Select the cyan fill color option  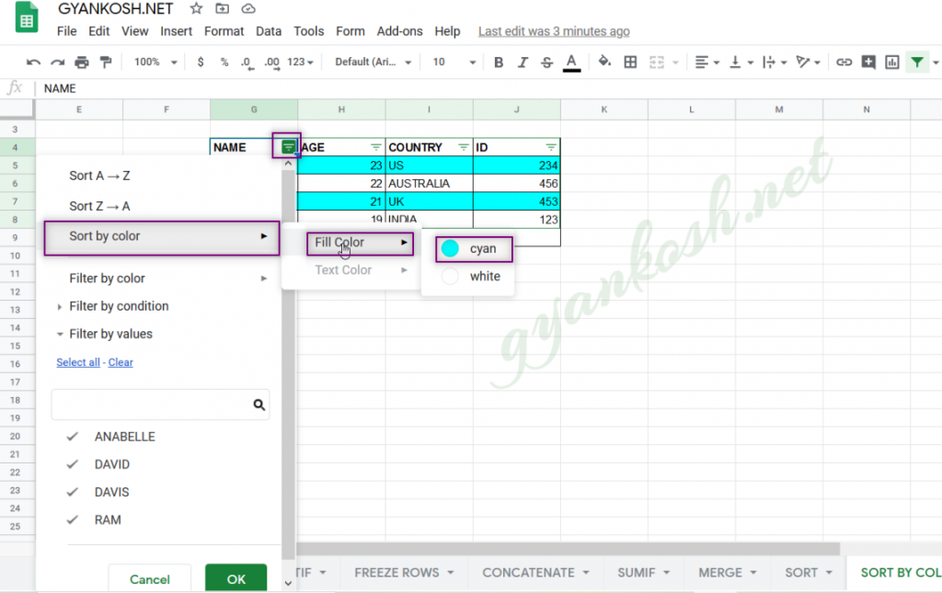(473, 248)
